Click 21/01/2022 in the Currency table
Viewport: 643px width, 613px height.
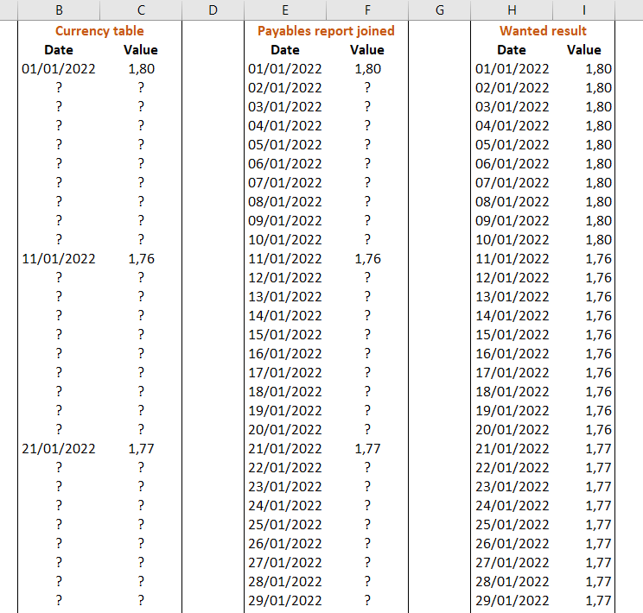pyautogui.click(x=59, y=449)
